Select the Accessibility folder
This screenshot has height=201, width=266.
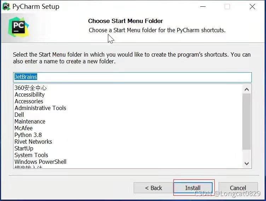(30, 94)
